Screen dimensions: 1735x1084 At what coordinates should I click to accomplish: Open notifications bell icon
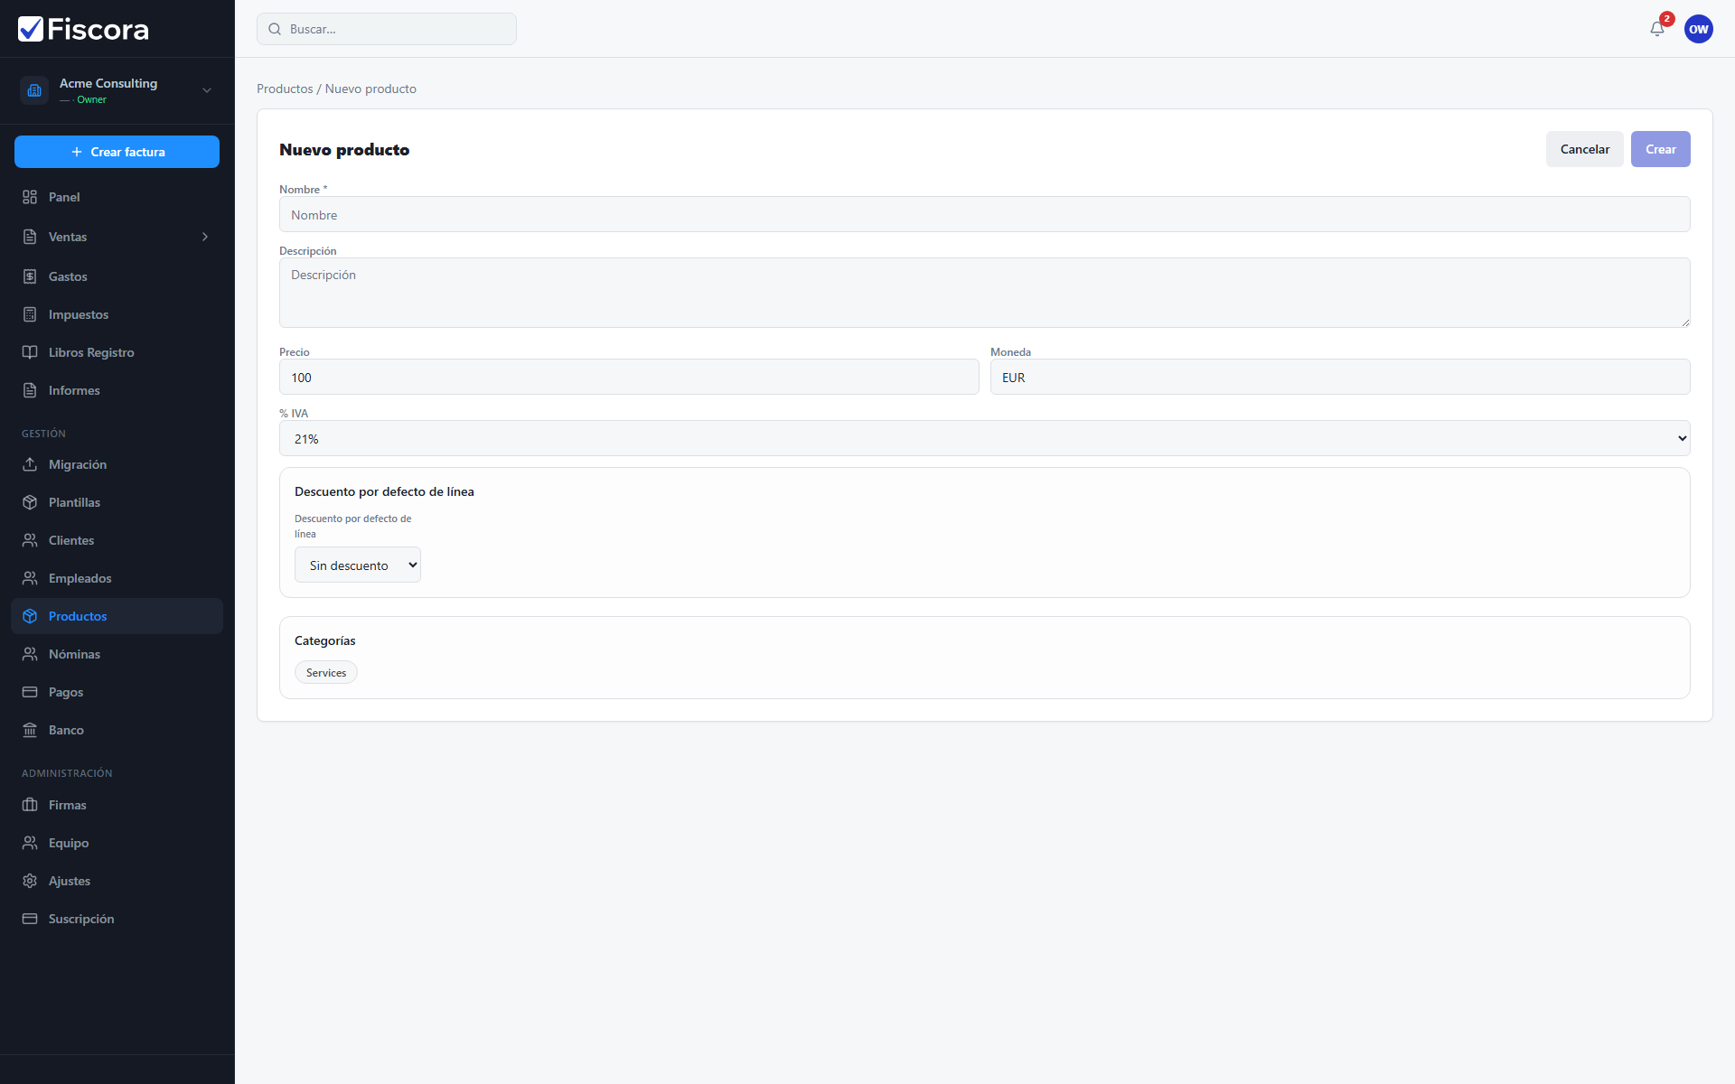1656,29
